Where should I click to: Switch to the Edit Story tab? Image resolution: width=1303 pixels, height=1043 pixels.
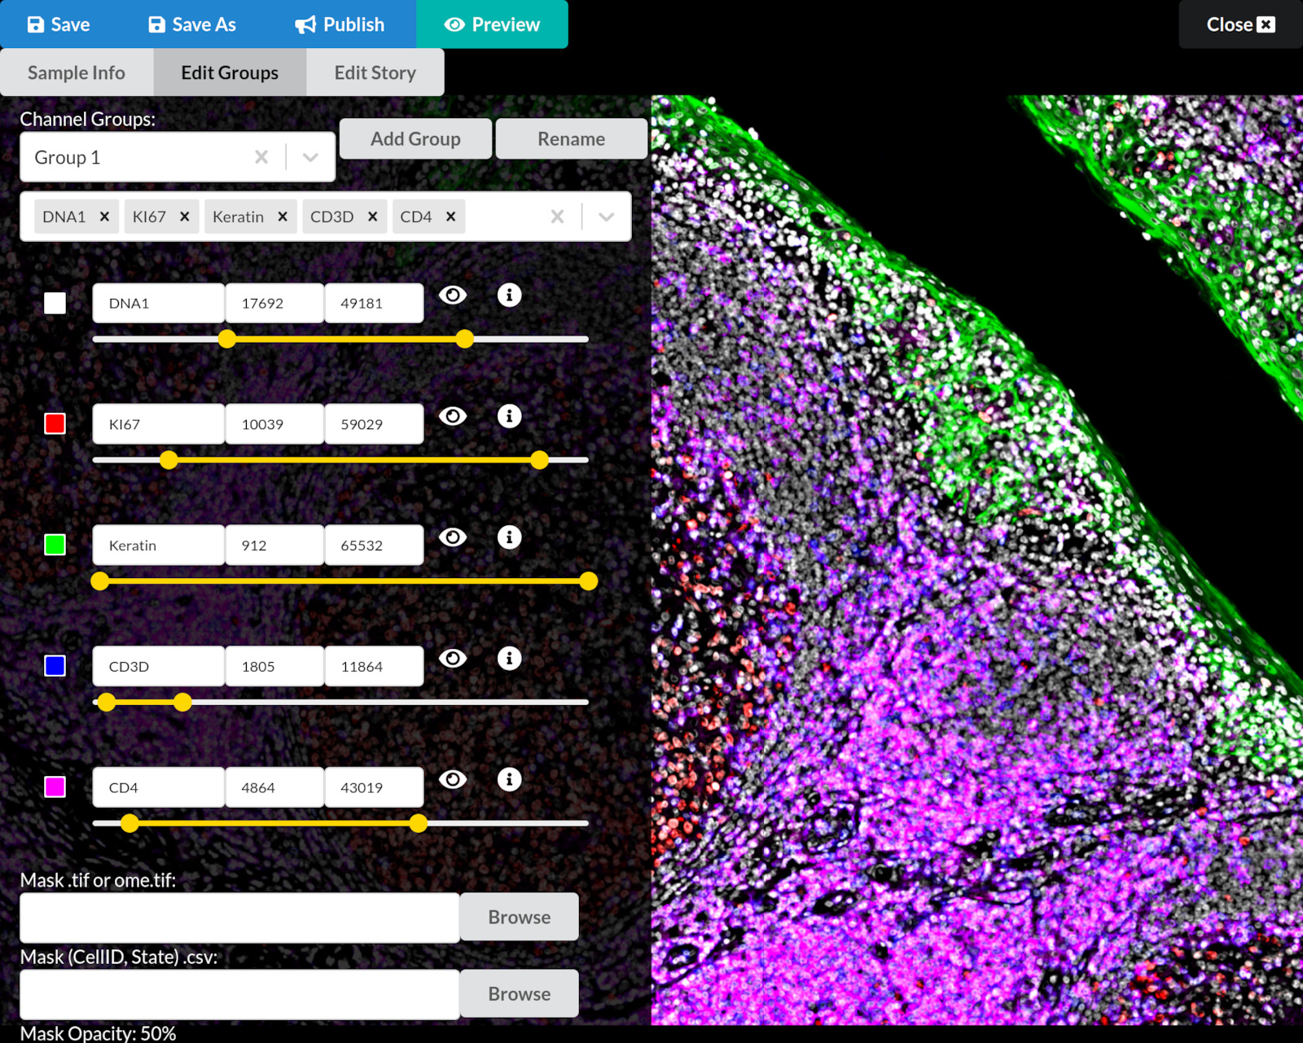[375, 72]
